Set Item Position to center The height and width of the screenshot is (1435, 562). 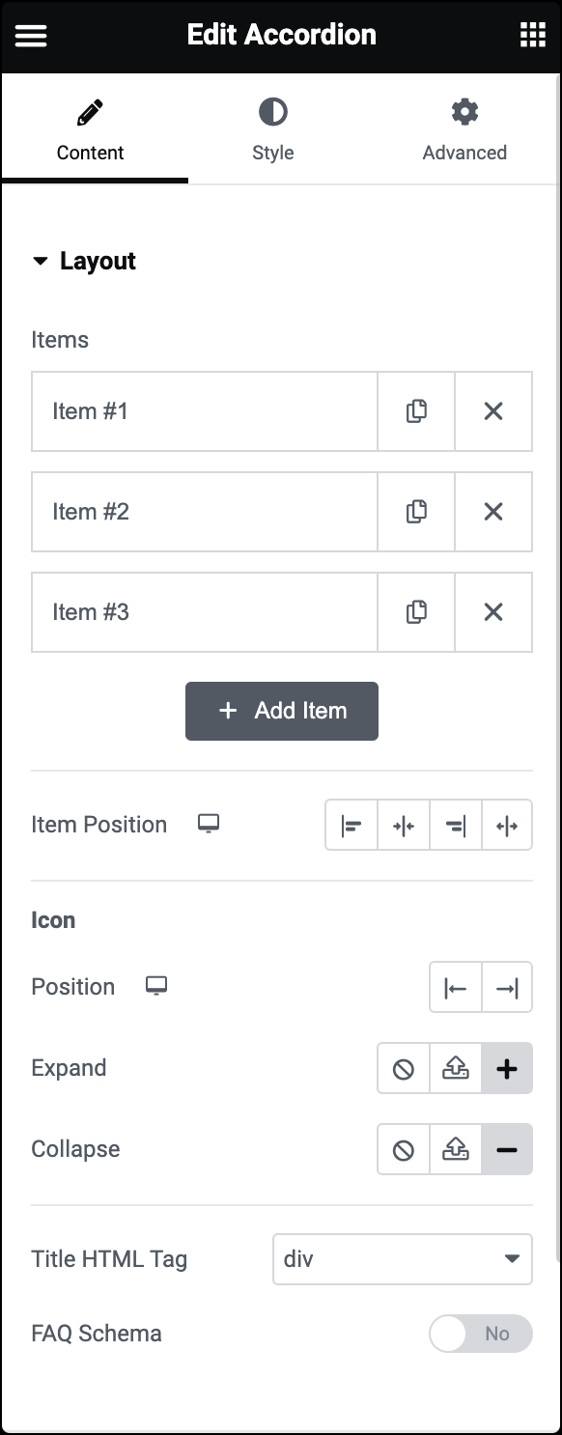404,826
